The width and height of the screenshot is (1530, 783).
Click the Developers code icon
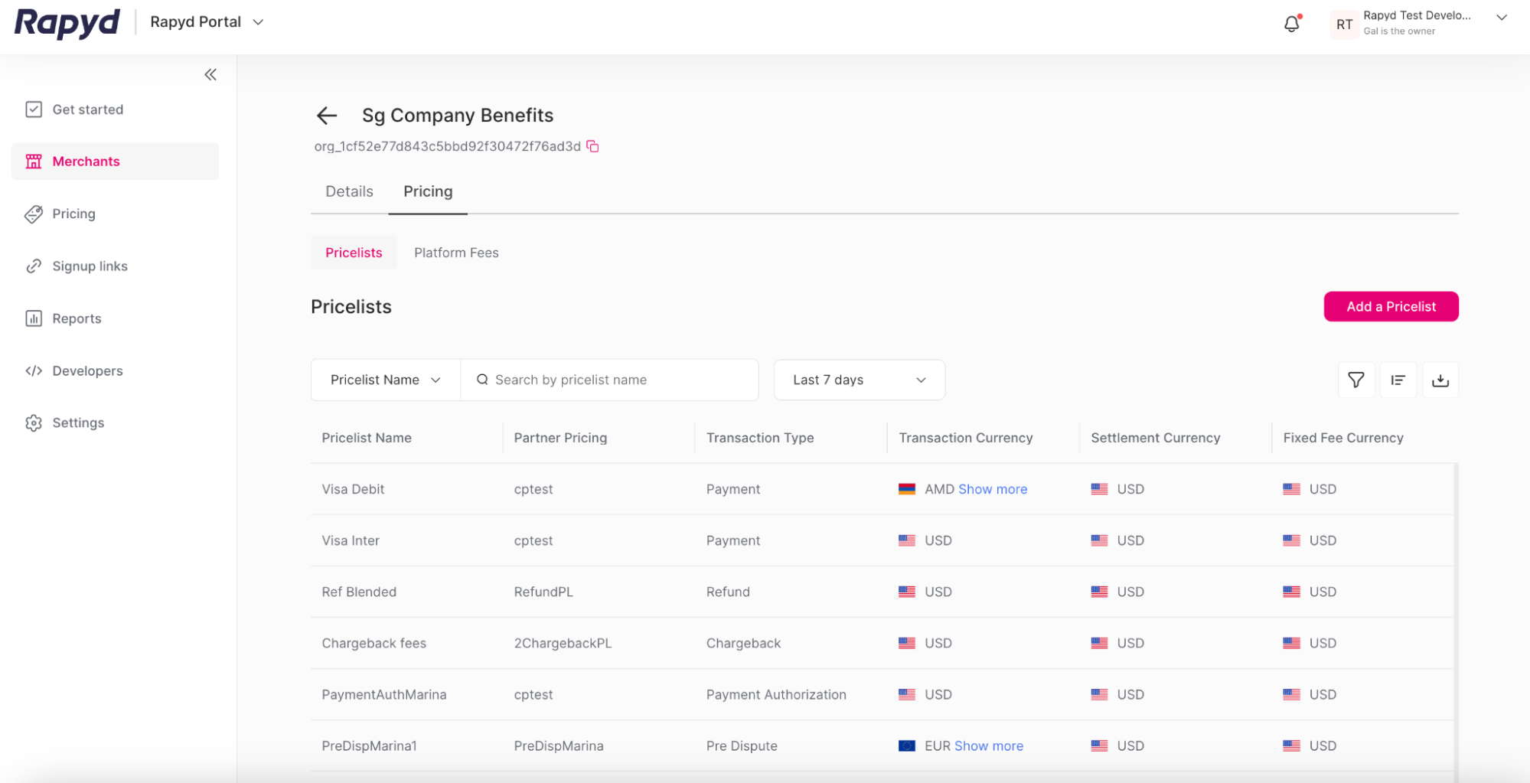[x=34, y=371]
